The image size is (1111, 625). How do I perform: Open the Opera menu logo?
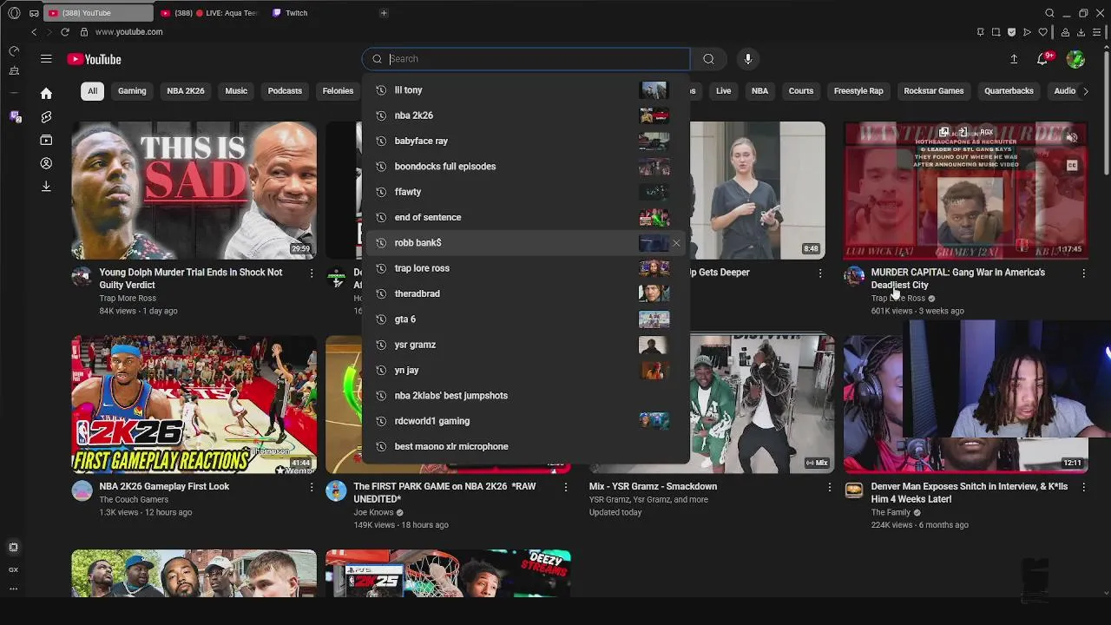click(14, 13)
